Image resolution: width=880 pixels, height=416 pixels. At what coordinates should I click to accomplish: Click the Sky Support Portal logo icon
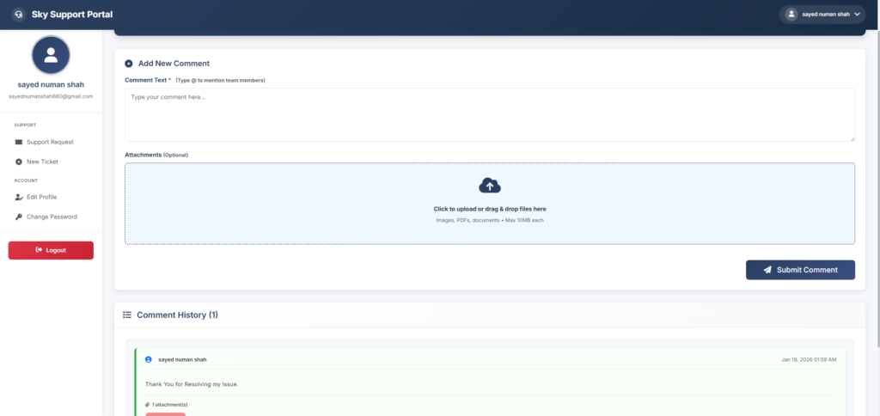pyautogui.click(x=18, y=15)
